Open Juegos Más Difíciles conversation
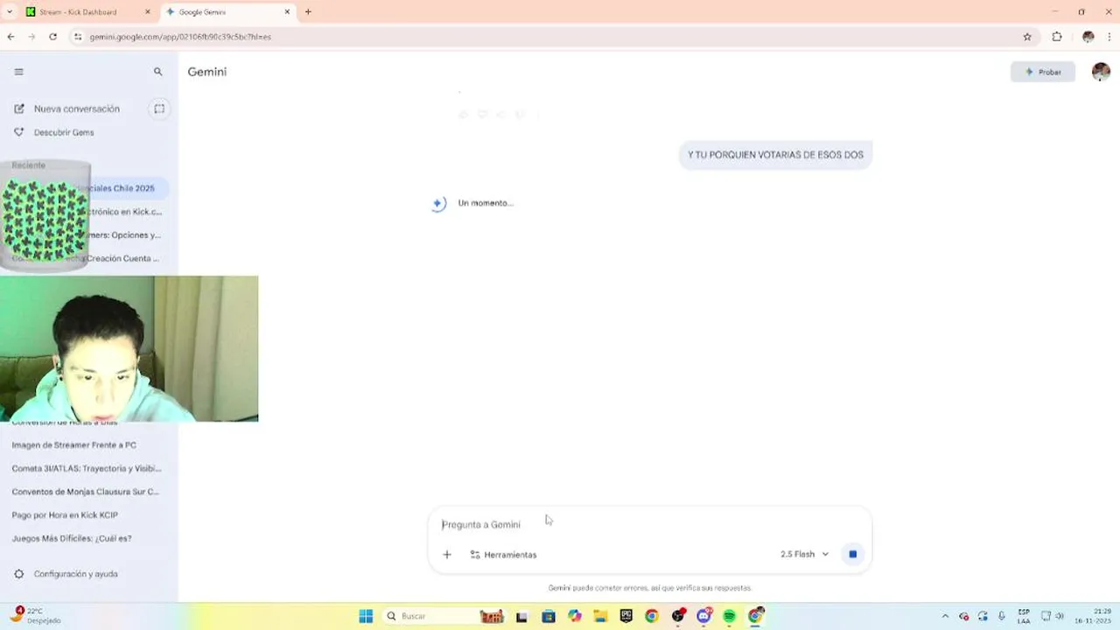The image size is (1120, 630). pyautogui.click(x=72, y=538)
